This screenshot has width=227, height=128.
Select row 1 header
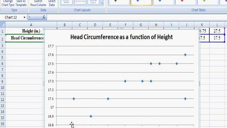pos(2,31)
